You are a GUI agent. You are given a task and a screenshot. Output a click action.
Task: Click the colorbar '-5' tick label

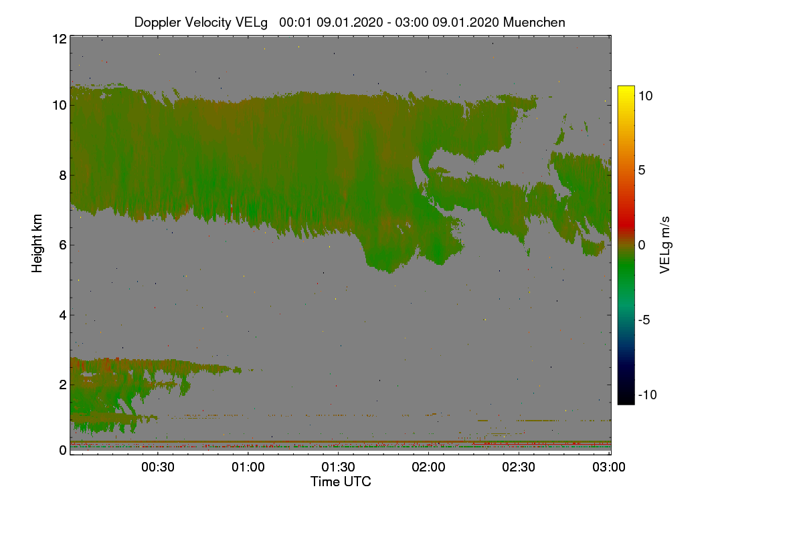[x=644, y=320]
